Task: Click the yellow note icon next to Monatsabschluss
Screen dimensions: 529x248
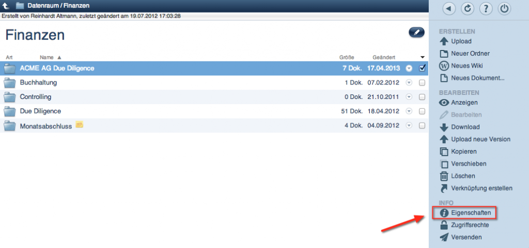Action: tap(79, 125)
